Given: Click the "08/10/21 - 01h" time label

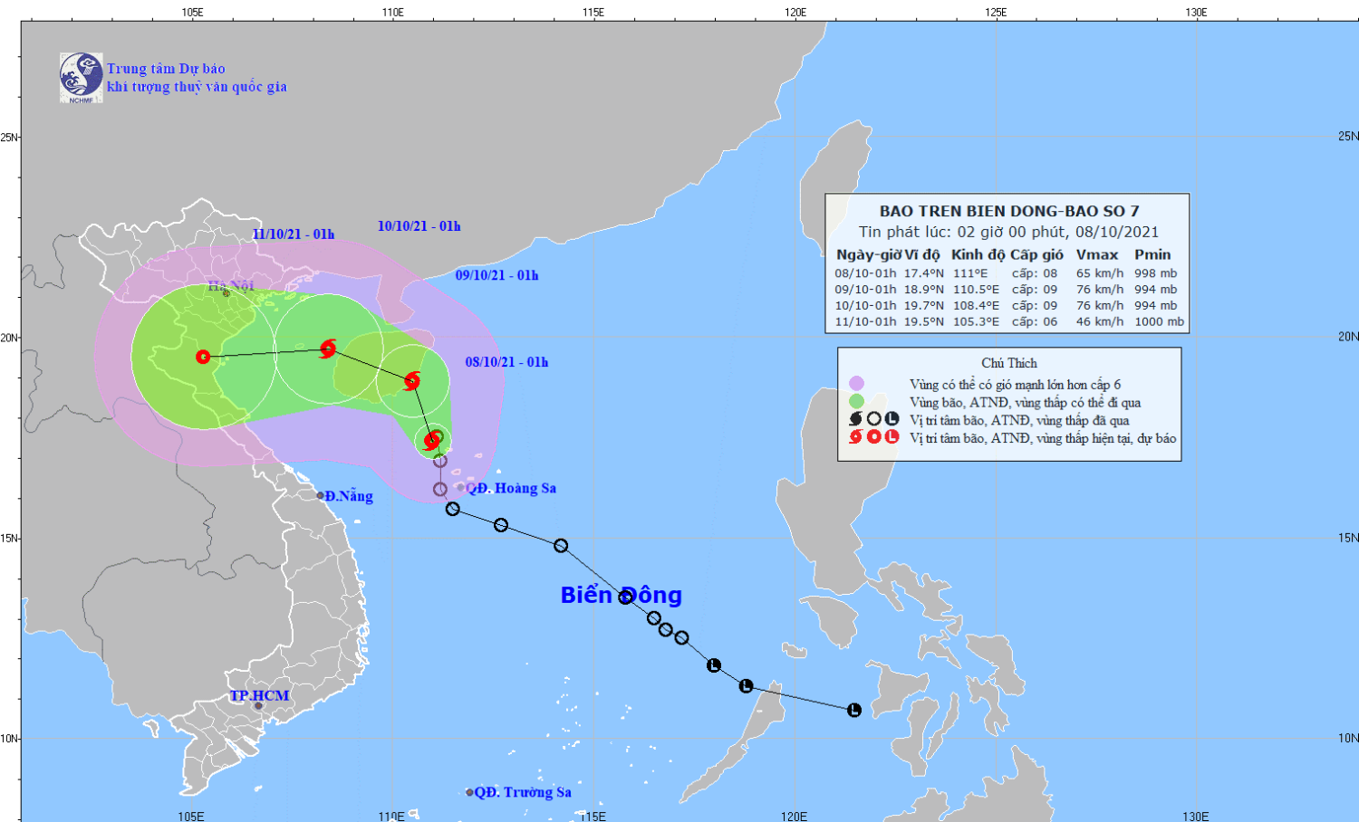Looking at the screenshot, I should pos(506,362).
